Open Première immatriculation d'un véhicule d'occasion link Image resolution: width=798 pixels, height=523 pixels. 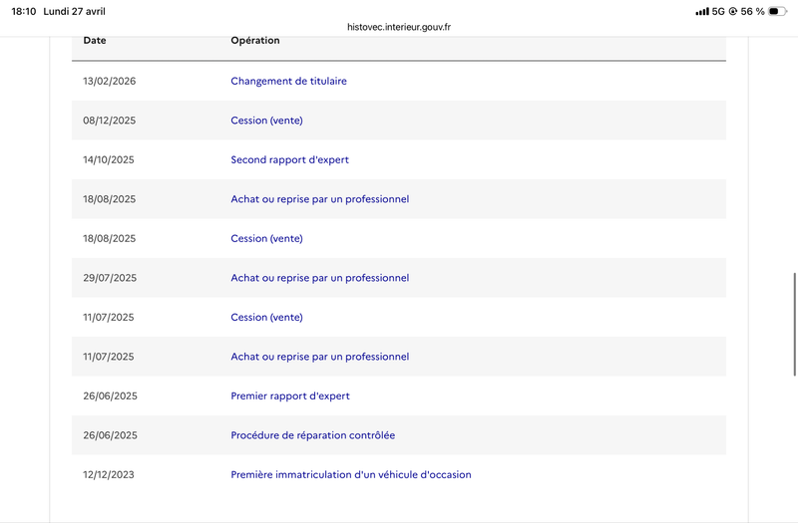pyautogui.click(x=351, y=475)
